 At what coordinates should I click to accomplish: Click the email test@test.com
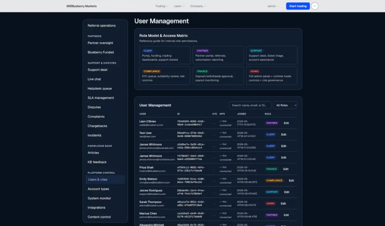pyautogui.click(x=147, y=137)
